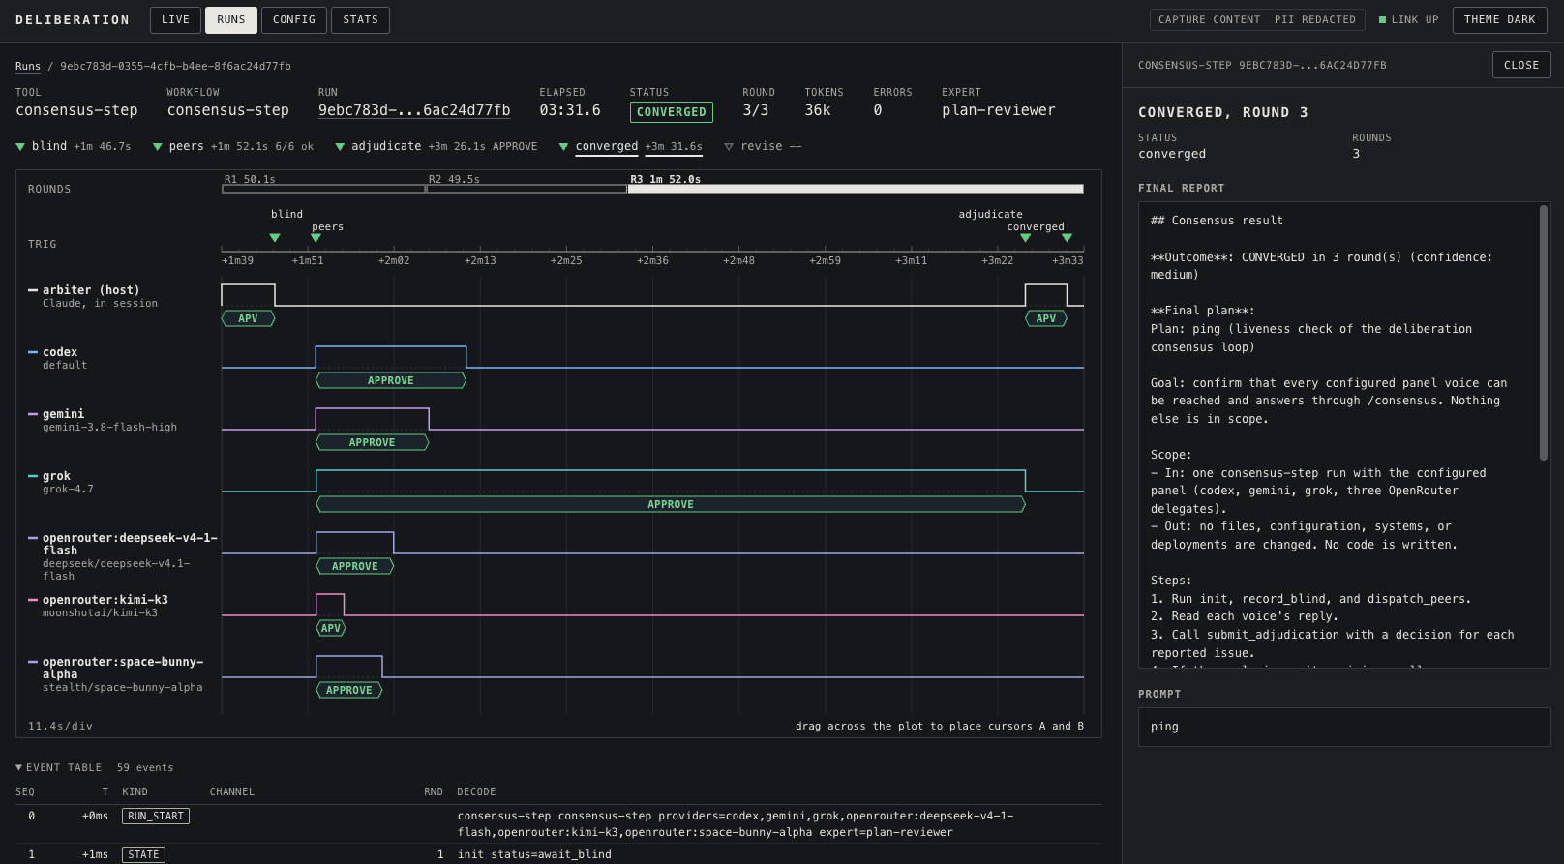1564x864 pixels.
Task: Open the CONFIG tab
Action: pos(294,20)
